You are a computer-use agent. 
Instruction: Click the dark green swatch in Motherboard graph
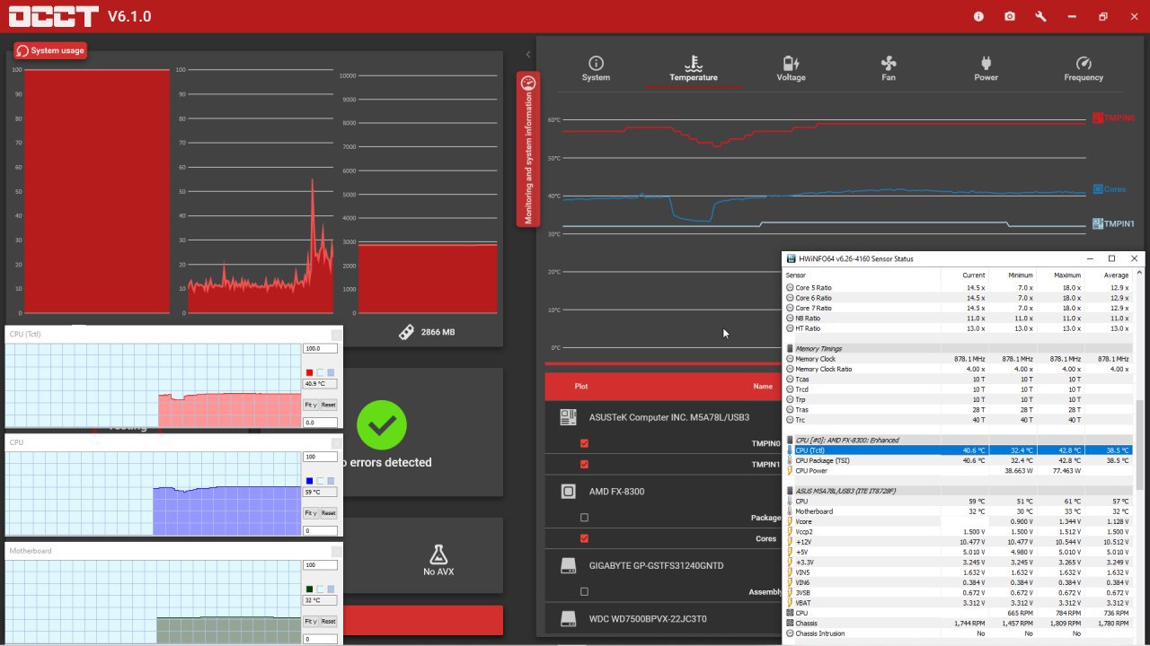(x=309, y=589)
